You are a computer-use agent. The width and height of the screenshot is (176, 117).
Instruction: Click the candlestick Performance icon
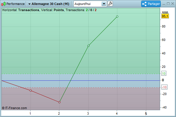(x=3, y=4)
